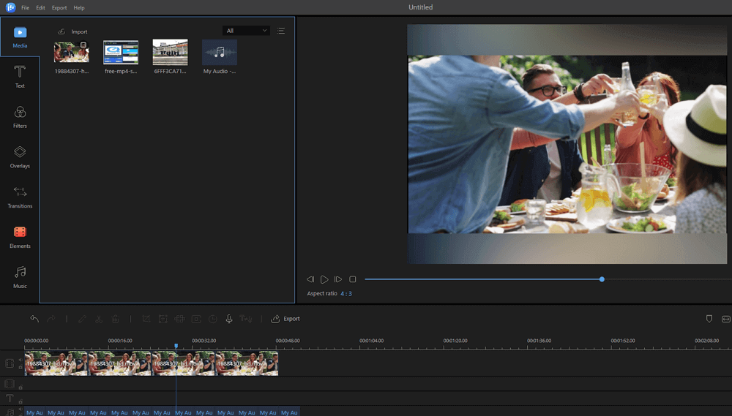Toggle lock on the text track

point(20,401)
